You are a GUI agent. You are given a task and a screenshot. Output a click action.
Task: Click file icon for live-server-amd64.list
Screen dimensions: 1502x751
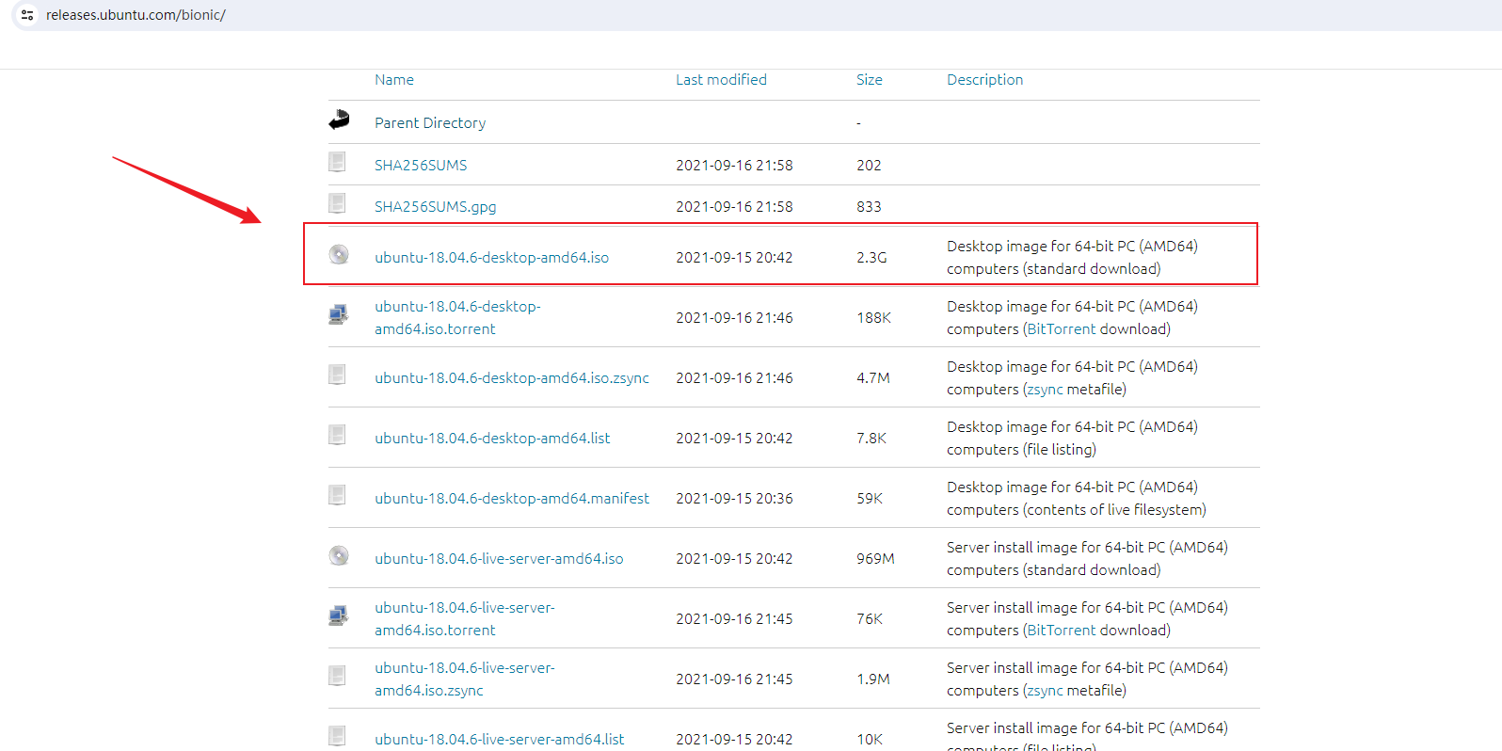tap(337, 736)
